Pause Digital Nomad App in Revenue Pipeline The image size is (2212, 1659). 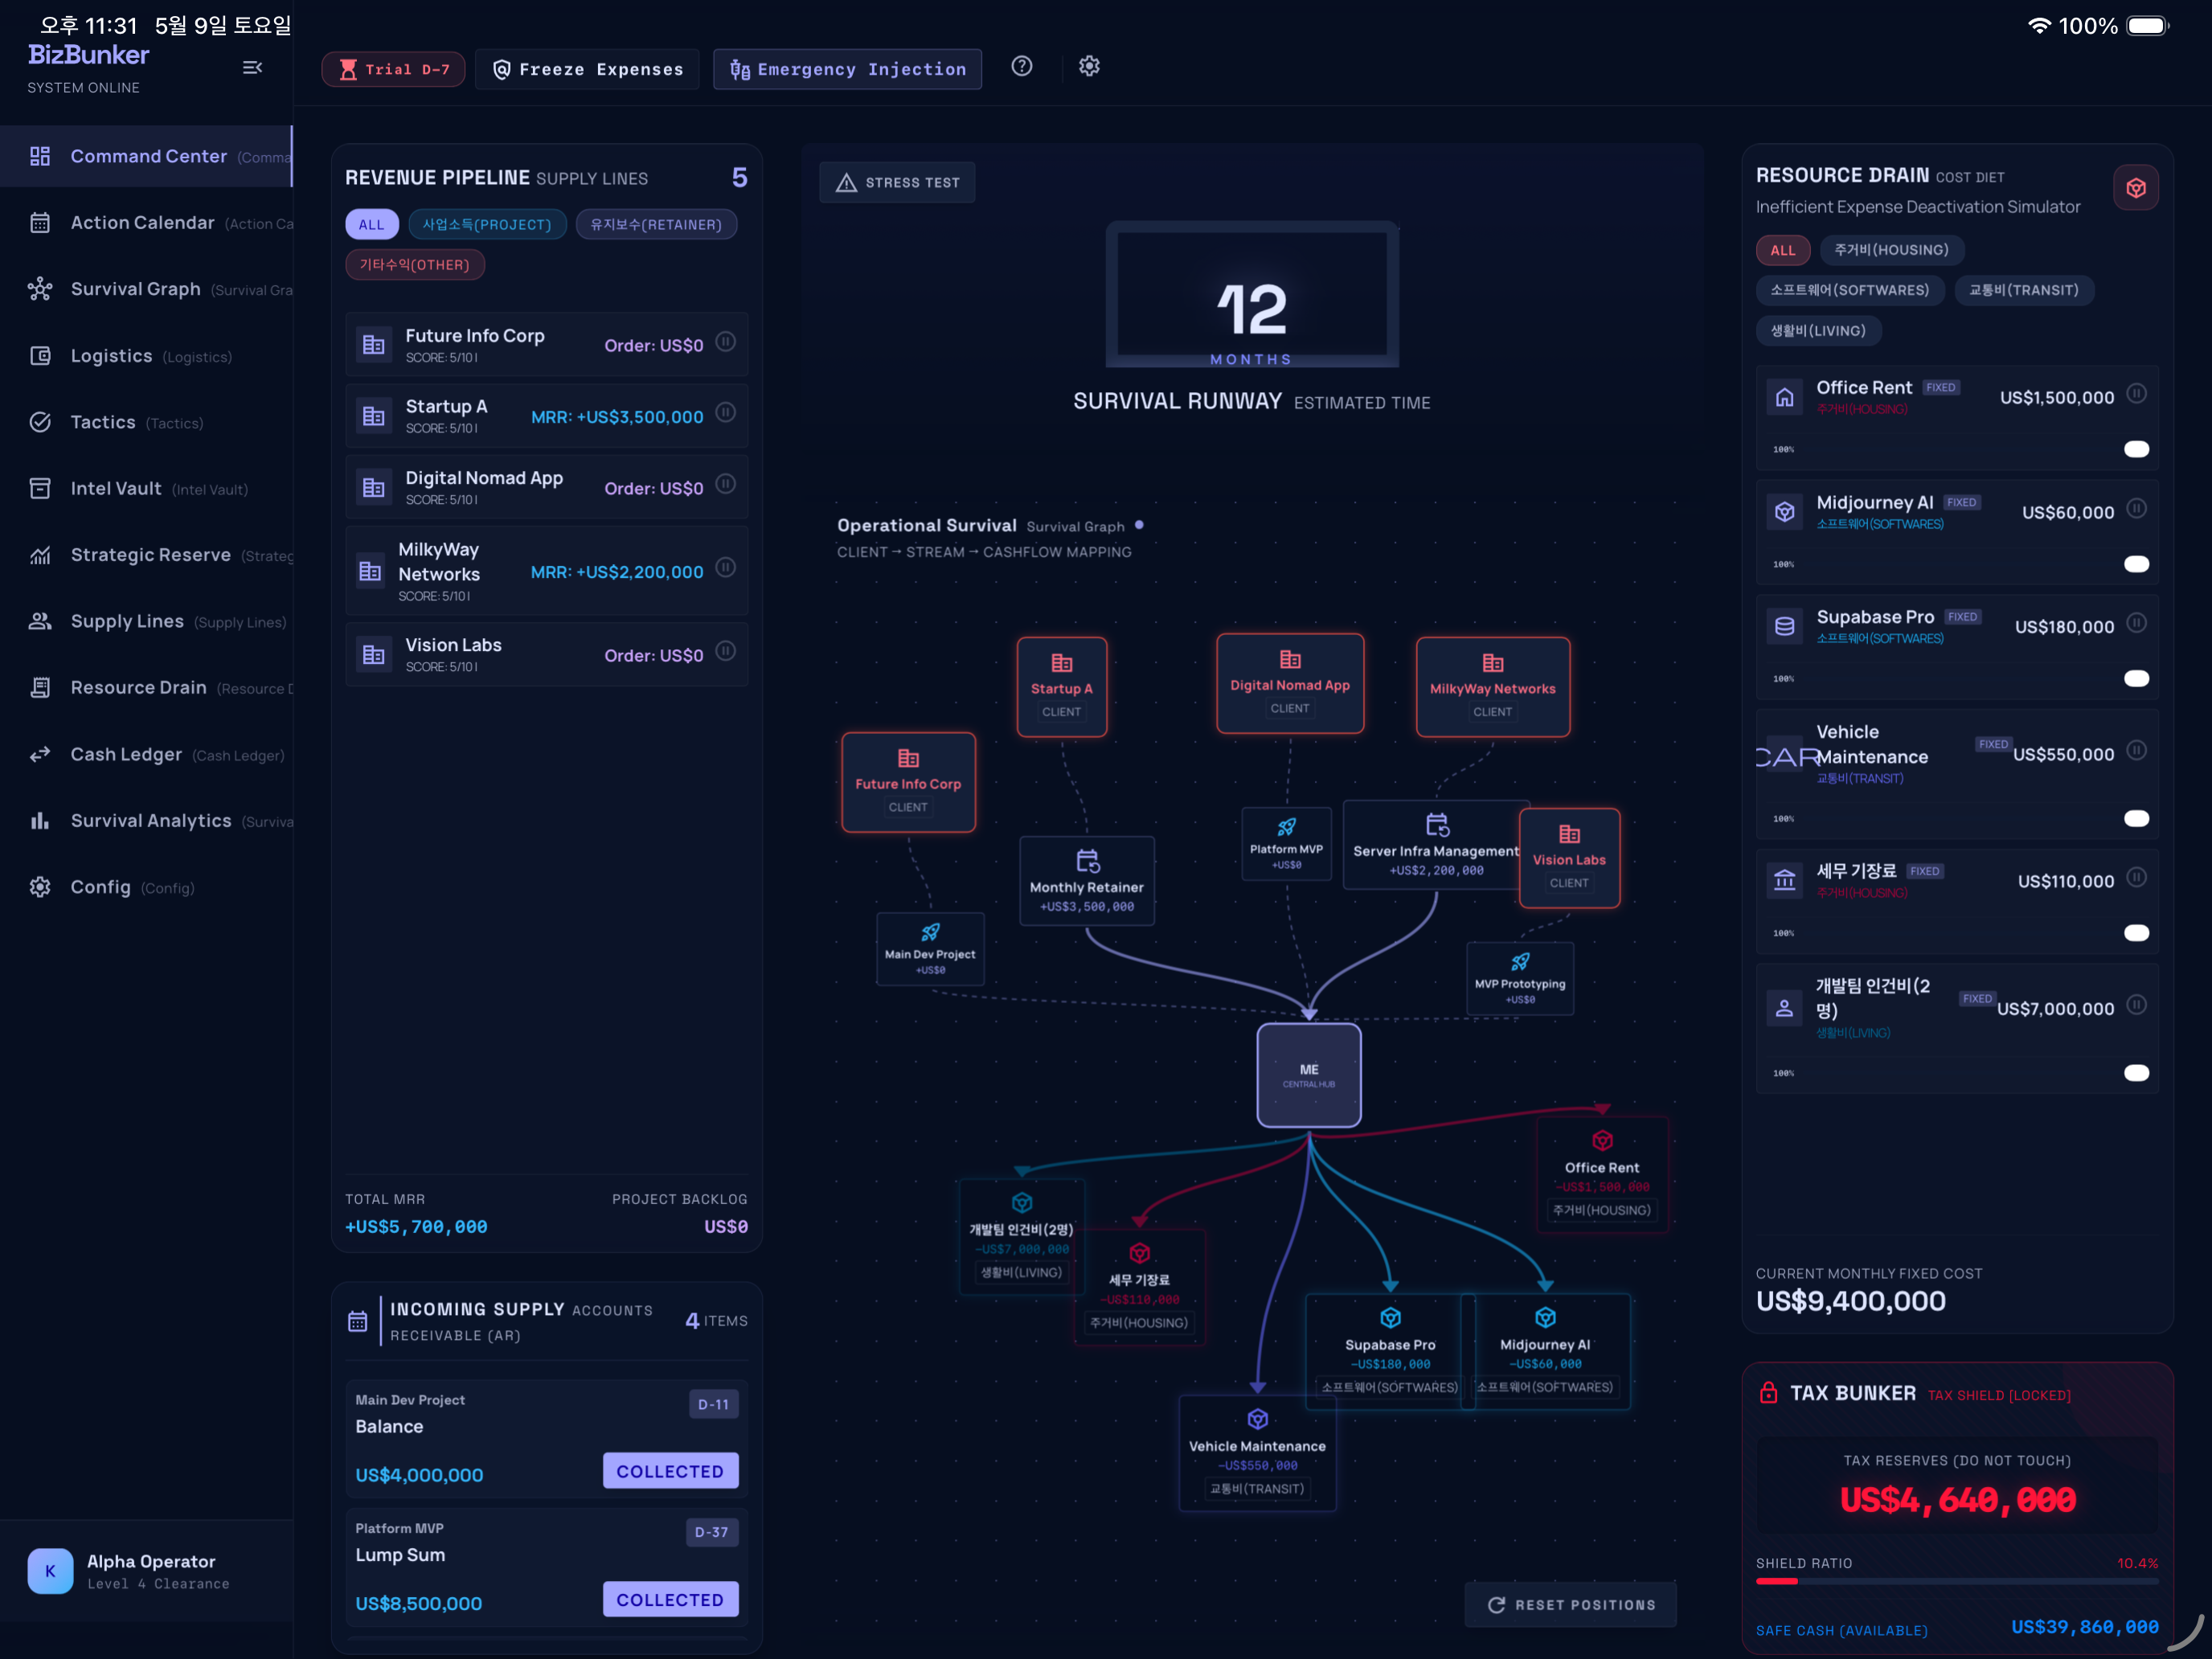pos(726,484)
